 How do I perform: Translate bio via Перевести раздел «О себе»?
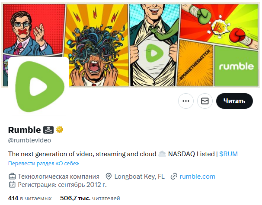[x=43, y=163]
